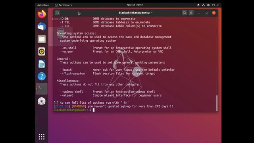The height and width of the screenshot is (143, 254).
Task: Expand the system menu arrow
Action: coord(218,5)
